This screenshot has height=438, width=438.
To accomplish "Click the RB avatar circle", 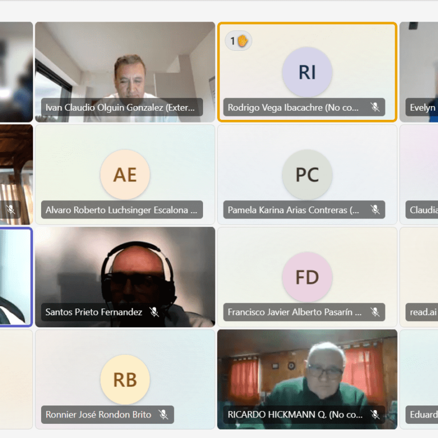I will click(x=125, y=380).
